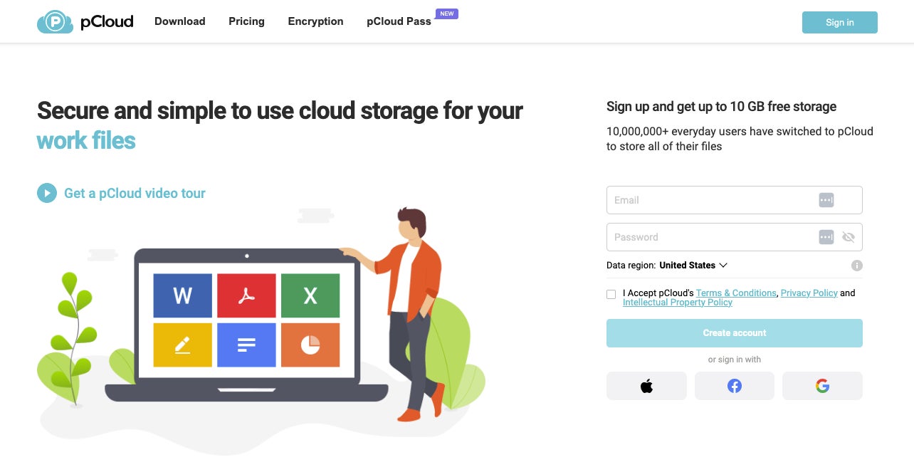This screenshot has height=472, width=914.
Task: Open the Terms & Conditions link
Action: pos(736,293)
